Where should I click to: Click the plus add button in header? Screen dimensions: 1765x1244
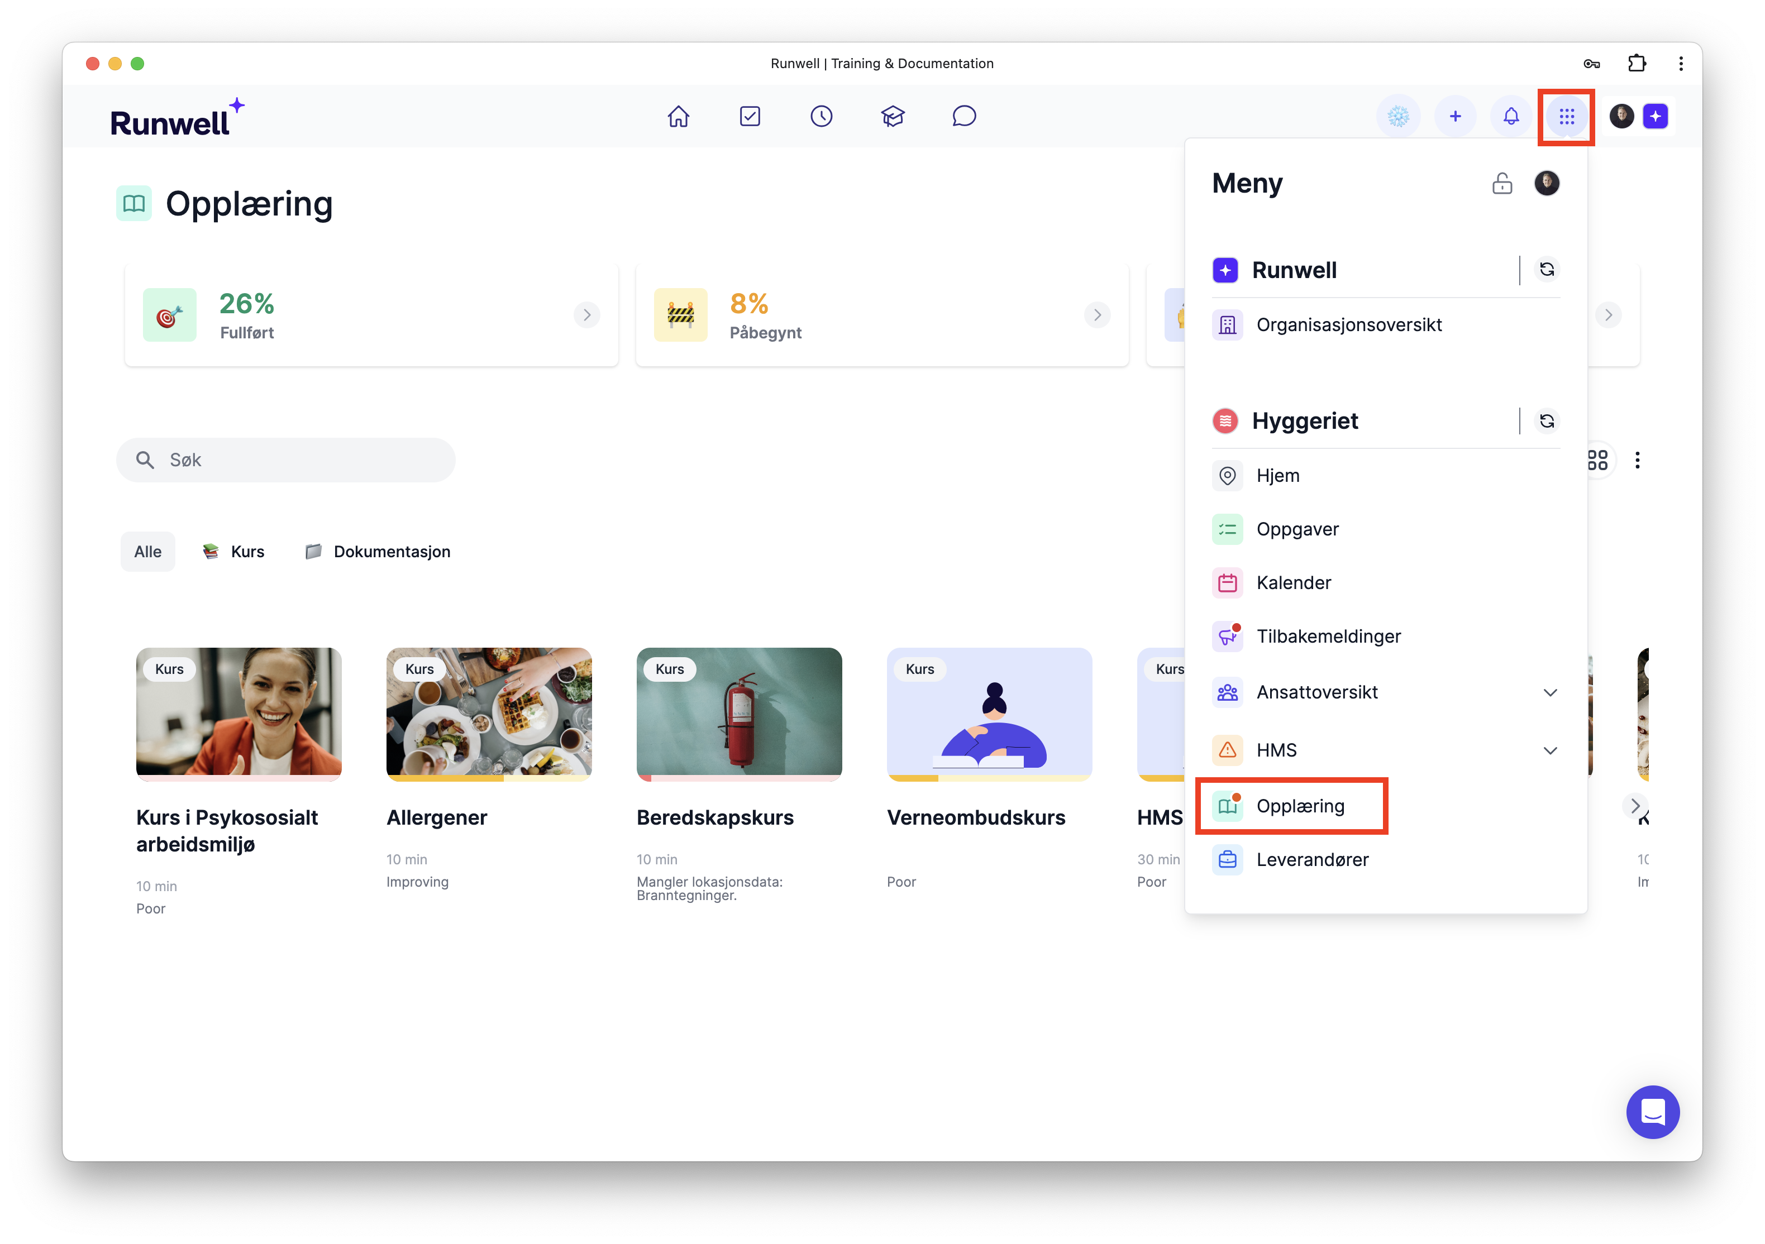pos(1454,116)
